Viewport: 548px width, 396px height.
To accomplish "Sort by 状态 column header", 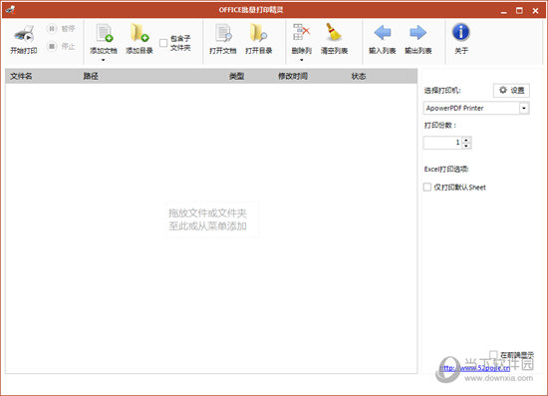I will click(x=359, y=76).
